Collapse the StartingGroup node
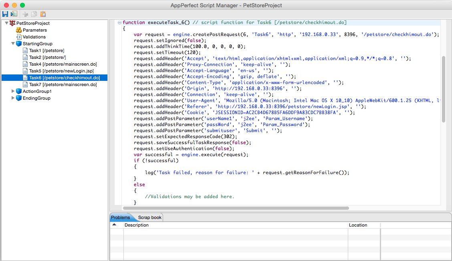 click(x=13, y=44)
